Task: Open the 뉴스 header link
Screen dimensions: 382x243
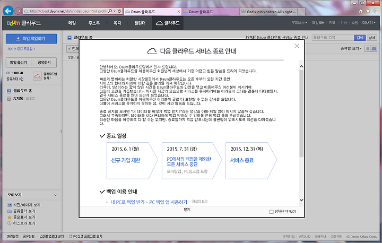Action: pos(343,23)
